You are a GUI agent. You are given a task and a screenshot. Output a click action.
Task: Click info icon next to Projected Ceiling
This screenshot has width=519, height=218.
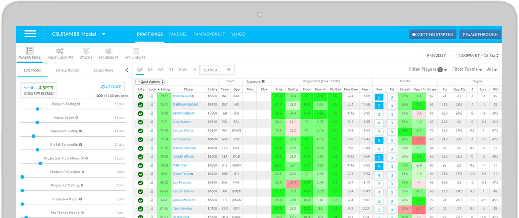point(83,185)
